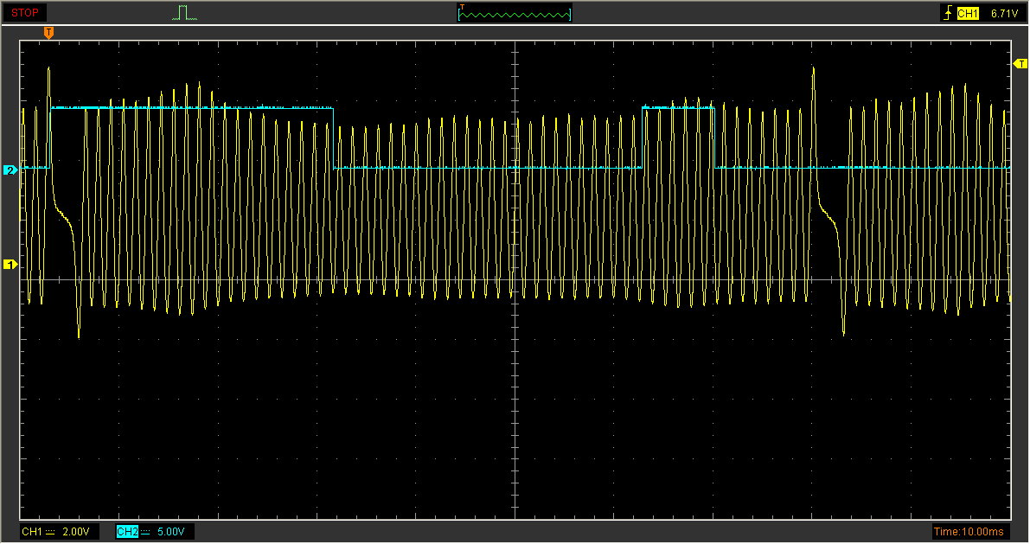Screen dimensions: 1030x544
Task: Select the orange horizontal trigger position marker
Action: pos(48,32)
